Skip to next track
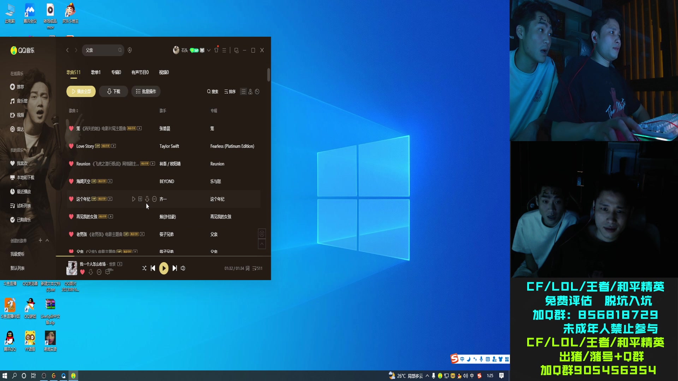The image size is (678, 381). point(174,268)
